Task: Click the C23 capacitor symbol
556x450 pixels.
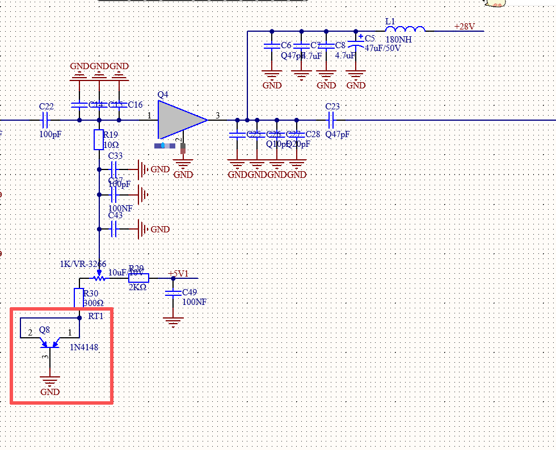Action: click(x=332, y=120)
